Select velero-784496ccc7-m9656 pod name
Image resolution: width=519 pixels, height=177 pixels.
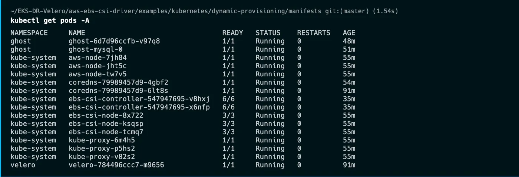tap(116, 165)
